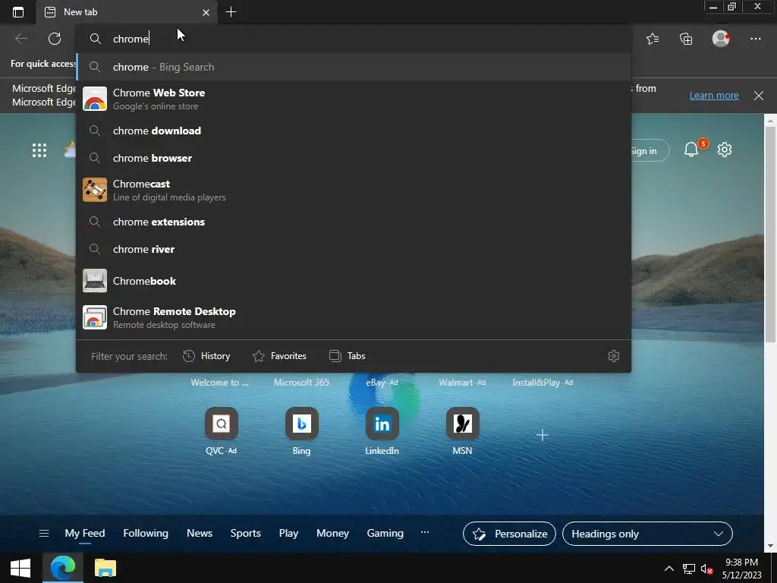Expand the Headings only dropdown
Screen dimensions: 777x583
pos(647,534)
